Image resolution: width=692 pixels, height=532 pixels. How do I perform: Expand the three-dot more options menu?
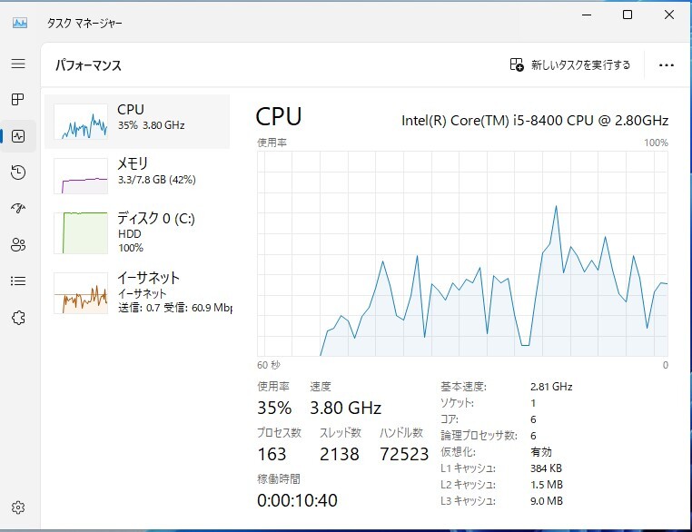tap(667, 65)
